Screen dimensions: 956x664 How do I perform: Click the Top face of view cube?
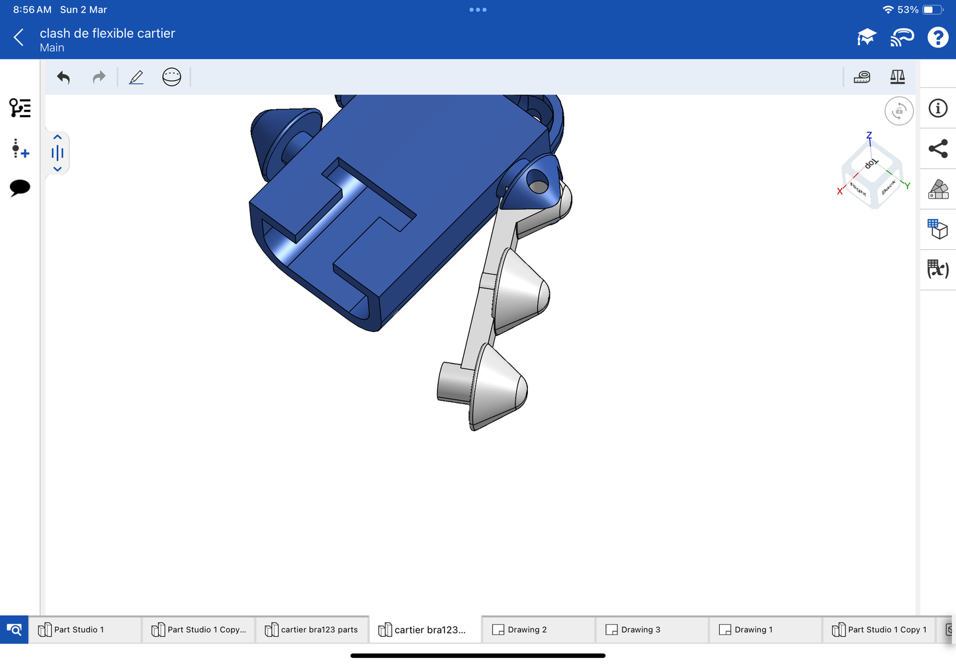[871, 163]
